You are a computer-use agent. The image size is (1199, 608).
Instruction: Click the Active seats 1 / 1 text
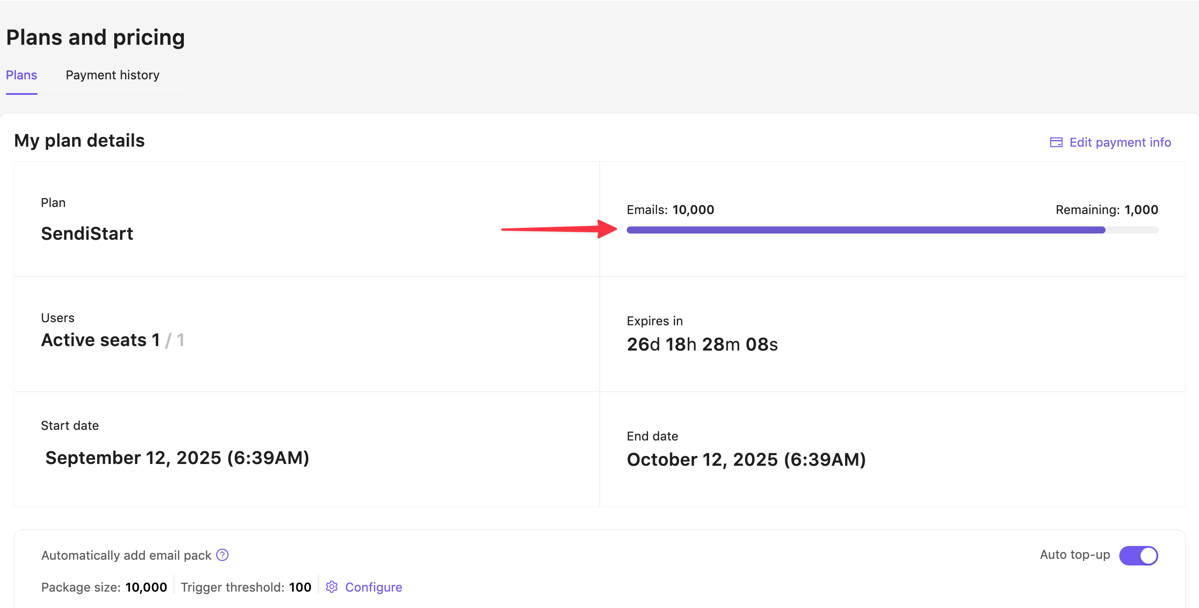pos(113,340)
